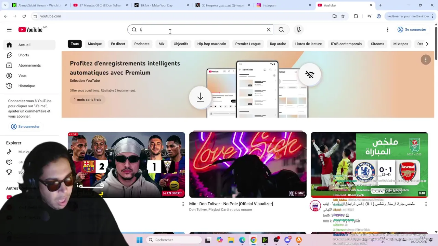Screen dimensions: 438x246
Task: Go back in the browser
Action: (6, 16)
